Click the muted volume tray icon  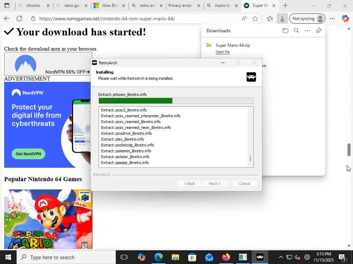point(297,257)
